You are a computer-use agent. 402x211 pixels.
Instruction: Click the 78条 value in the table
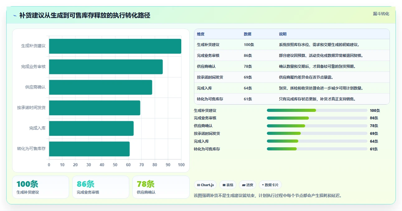click(248, 67)
